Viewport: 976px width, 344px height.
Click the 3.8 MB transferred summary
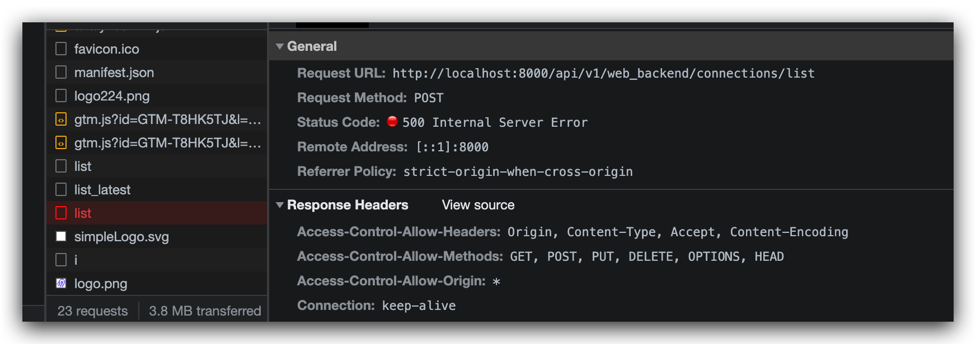[x=205, y=311]
